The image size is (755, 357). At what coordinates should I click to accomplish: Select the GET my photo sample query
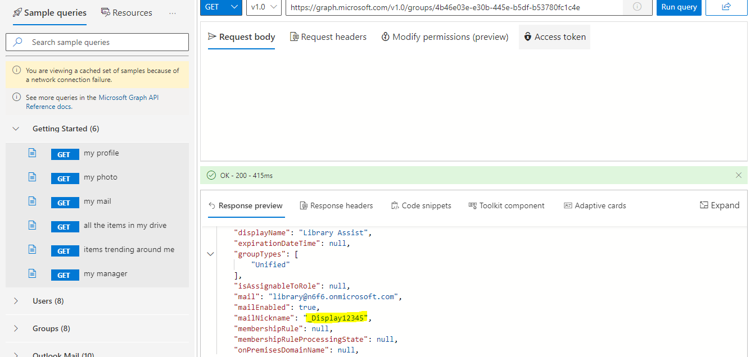(x=97, y=177)
